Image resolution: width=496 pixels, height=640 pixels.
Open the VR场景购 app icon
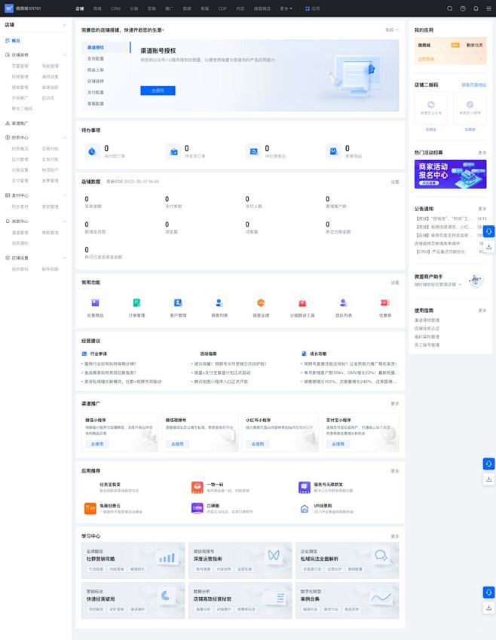(x=305, y=508)
